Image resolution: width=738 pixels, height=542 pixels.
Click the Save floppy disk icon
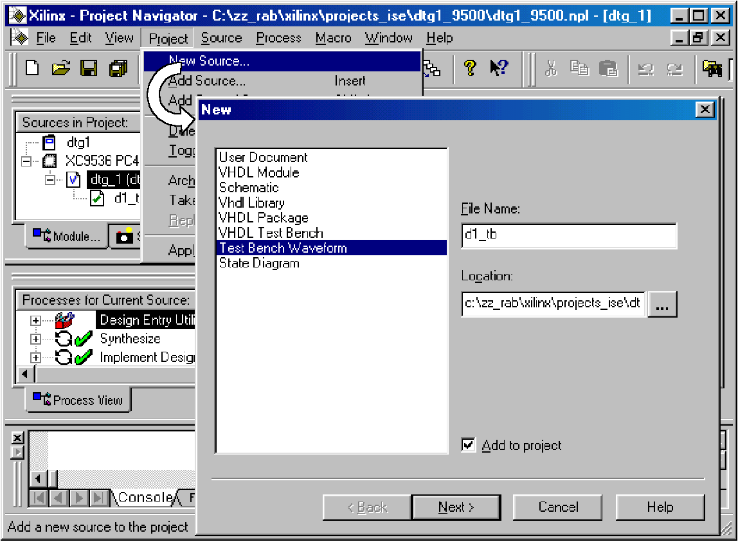click(89, 68)
